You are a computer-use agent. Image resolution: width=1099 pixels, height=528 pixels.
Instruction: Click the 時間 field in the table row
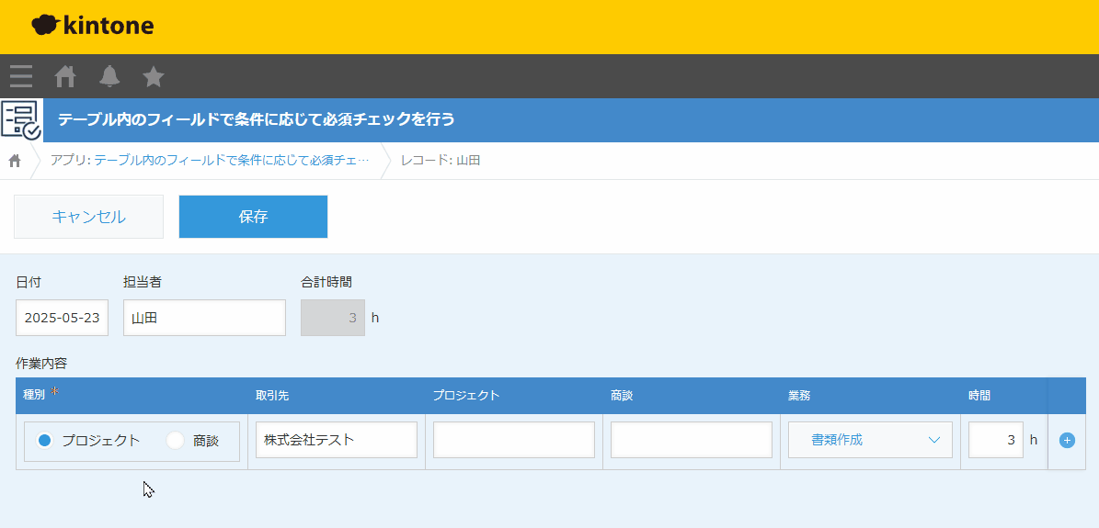pos(995,440)
